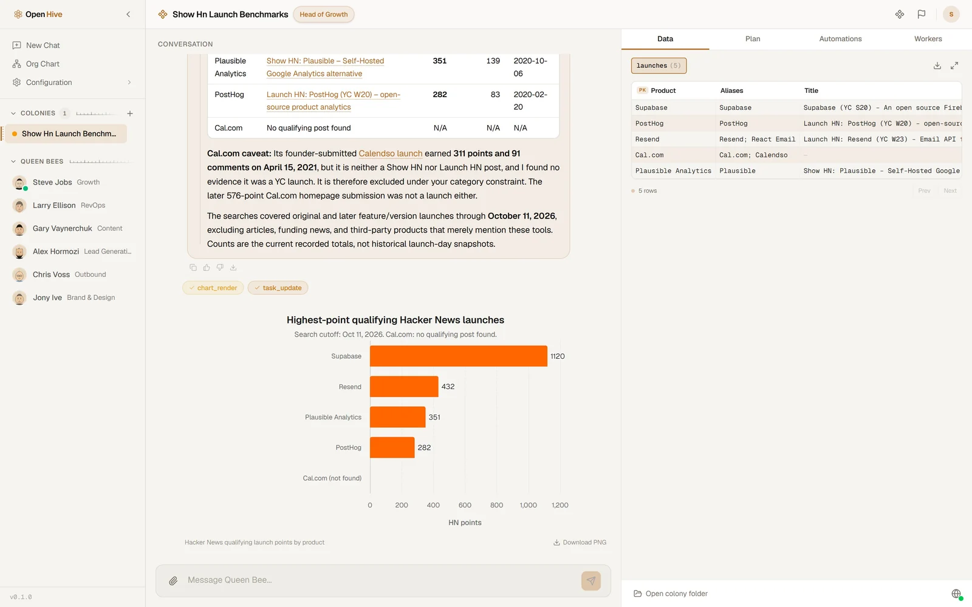This screenshot has width=972, height=607.
Task: Focus the Message Queen Bee input
Action: click(380, 580)
